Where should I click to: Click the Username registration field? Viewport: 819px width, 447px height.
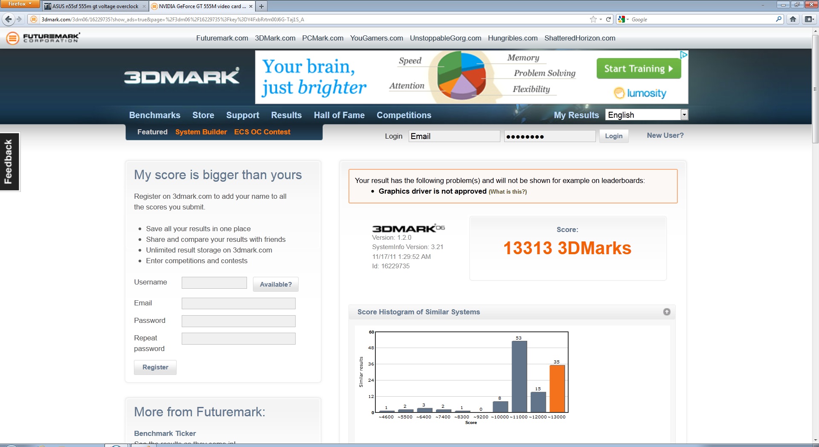click(214, 283)
